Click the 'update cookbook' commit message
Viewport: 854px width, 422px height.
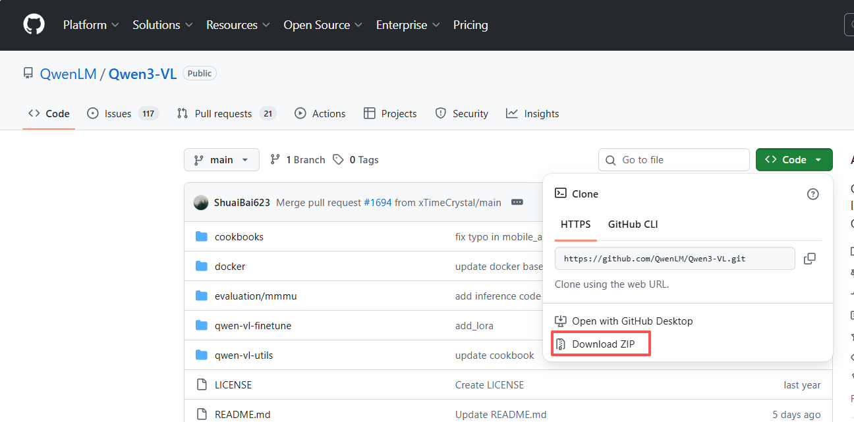click(x=495, y=356)
